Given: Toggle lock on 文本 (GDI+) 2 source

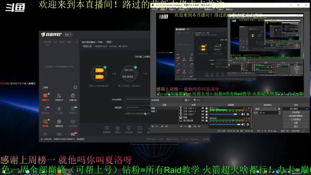Looking at the screenshot, I should click(x=206, y=111).
